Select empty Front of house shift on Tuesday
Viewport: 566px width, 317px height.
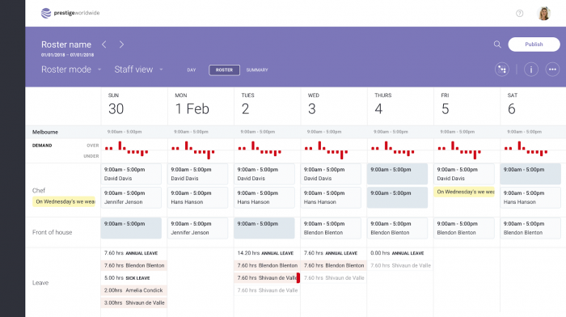click(264, 228)
